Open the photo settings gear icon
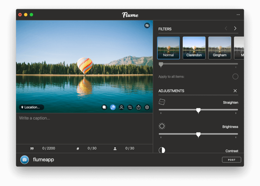 pos(147,107)
